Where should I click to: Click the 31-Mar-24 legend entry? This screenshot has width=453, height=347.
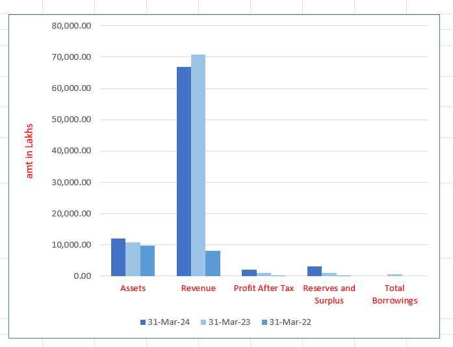(x=165, y=322)
